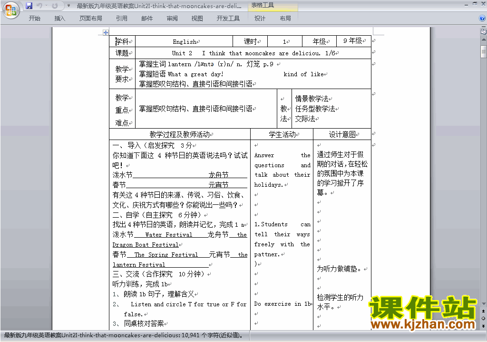Open the round Office button menu
Screen dimensions: 487x342
pos(11,10)
